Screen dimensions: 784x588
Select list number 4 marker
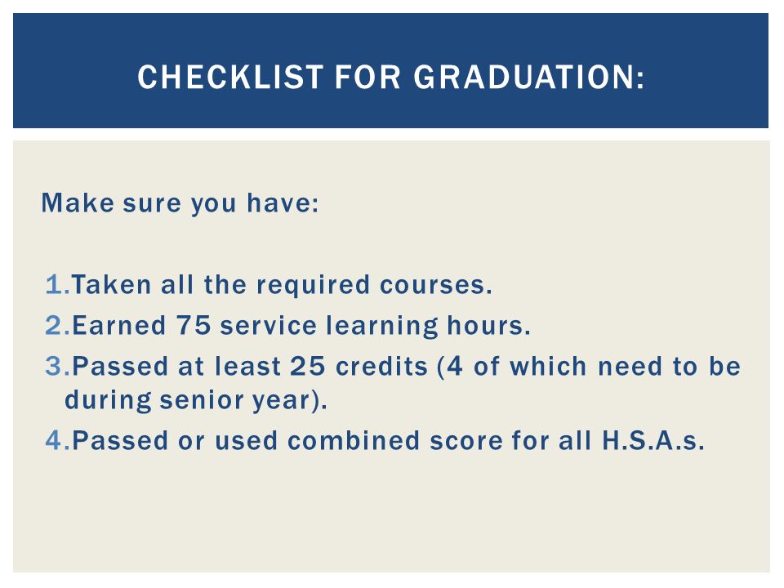tap(57, 441)
